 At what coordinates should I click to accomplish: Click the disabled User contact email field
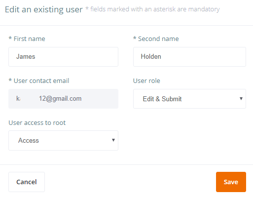click(x=63, y=99)
